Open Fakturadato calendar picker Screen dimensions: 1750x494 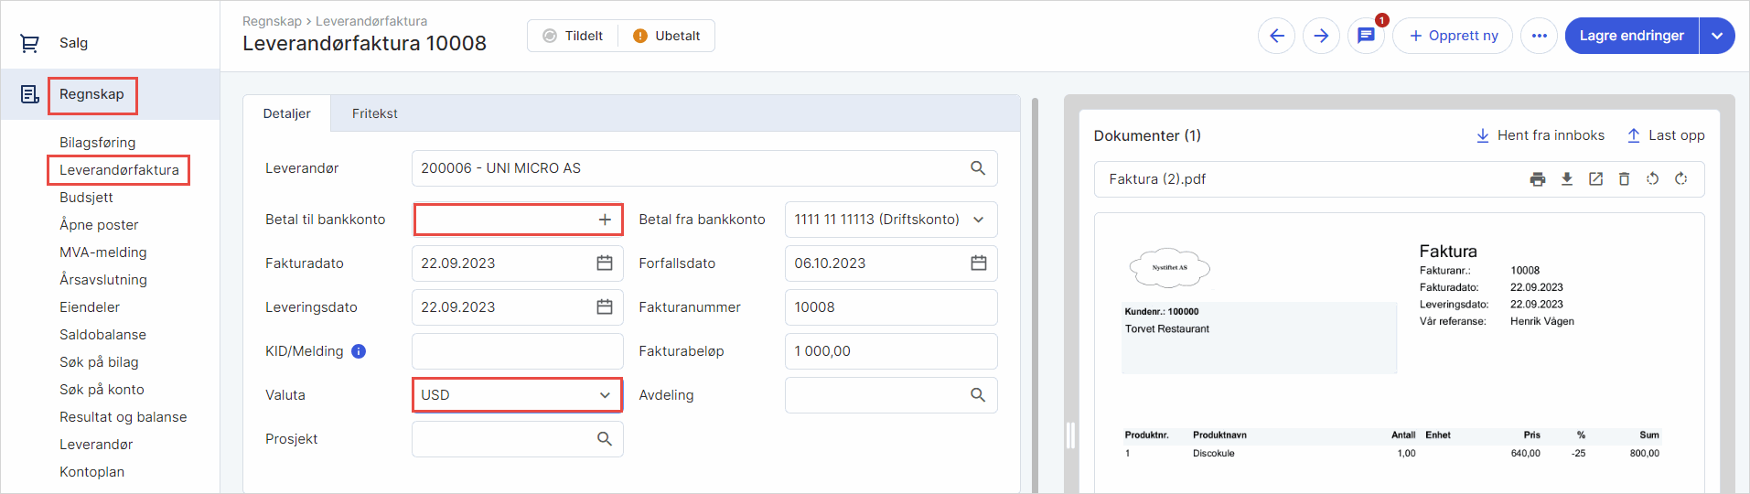coord(605,263)
